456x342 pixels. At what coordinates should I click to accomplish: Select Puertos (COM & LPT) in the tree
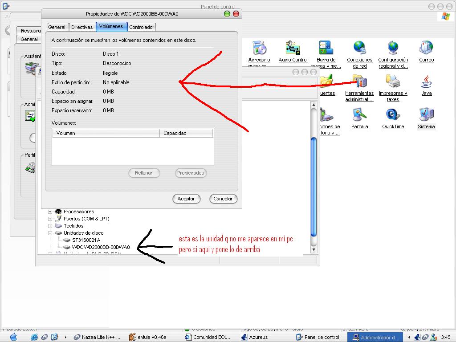(x=86, y=219)
